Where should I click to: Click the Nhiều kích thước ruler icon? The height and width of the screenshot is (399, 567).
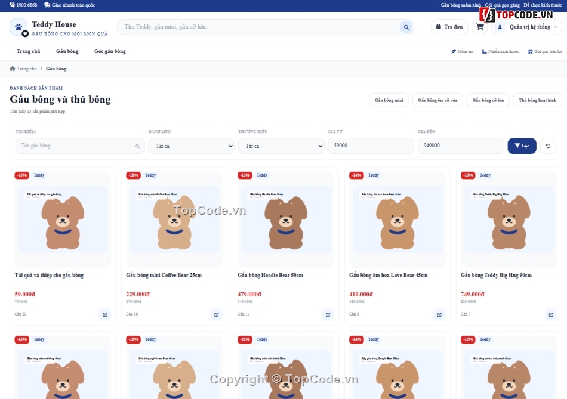pyautogui.click(x=484, y=51)
